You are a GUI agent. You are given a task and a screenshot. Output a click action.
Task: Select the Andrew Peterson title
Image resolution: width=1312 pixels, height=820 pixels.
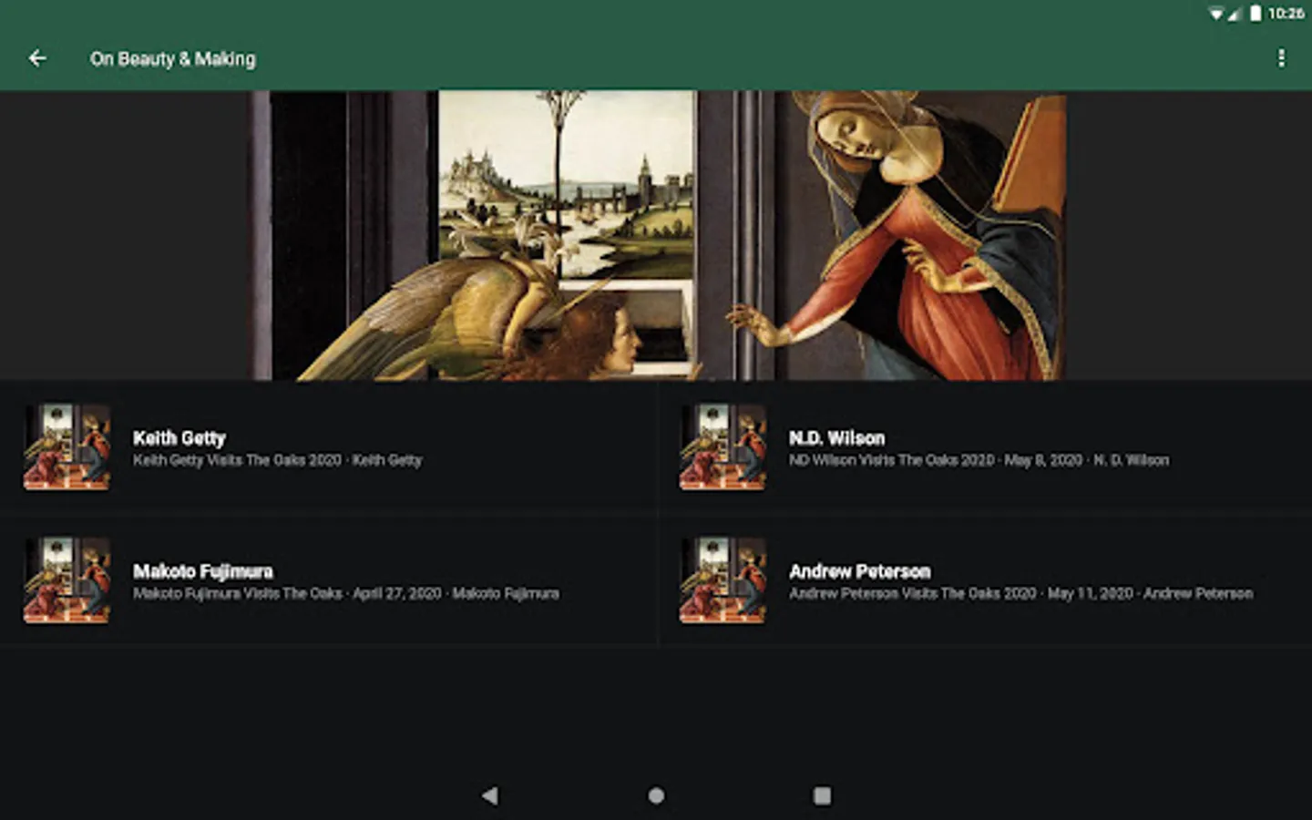[859, 571]
